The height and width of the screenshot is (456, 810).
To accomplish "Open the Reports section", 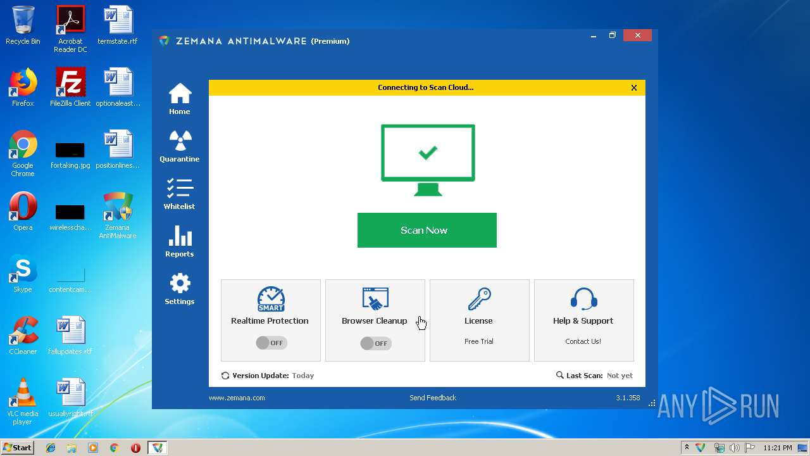I will click(180, 241).
